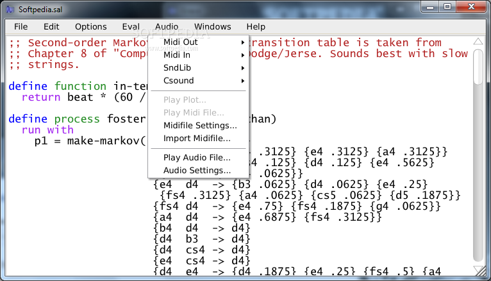
Task: Open the Edit menu
Action: point(51,27)
